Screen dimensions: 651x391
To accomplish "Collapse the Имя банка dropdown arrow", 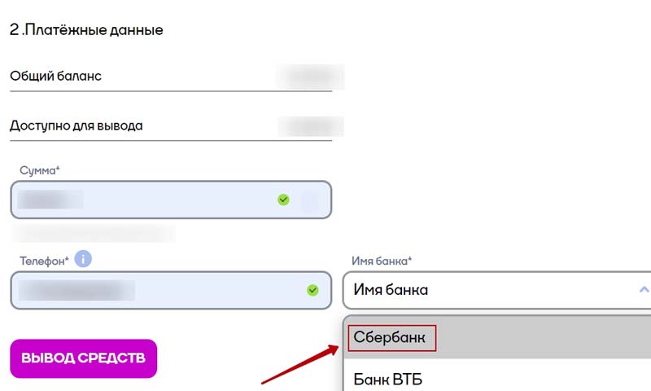I will (644, 289).
